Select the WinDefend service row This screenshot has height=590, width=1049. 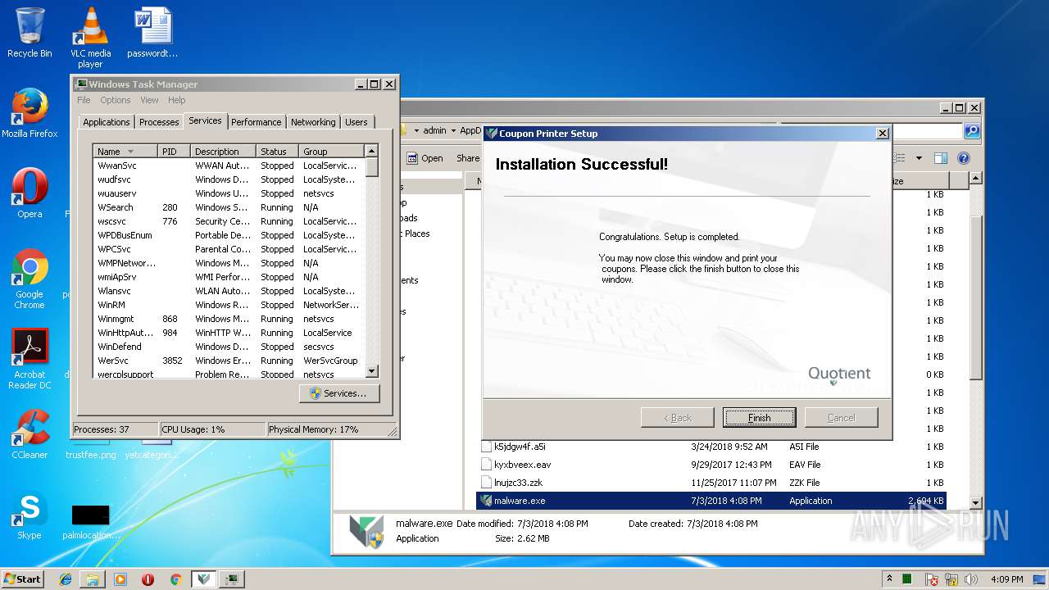tap(229, 347)
